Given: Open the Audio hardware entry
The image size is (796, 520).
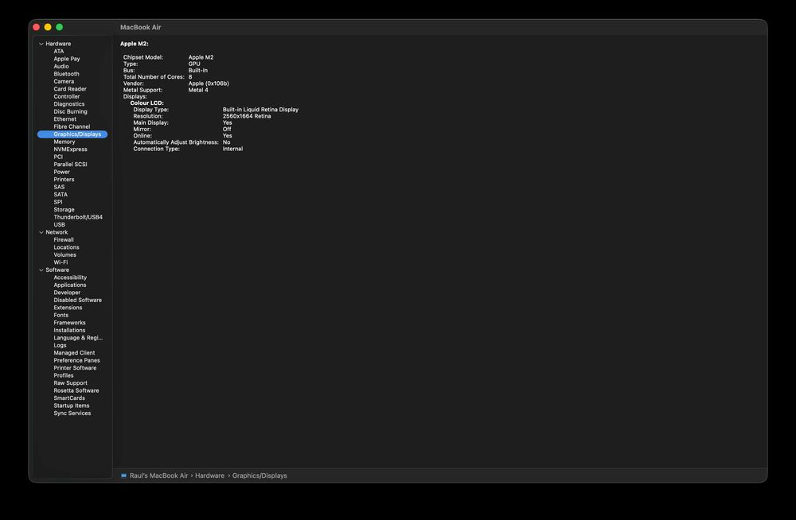Looking at the screenshot, I should pos(61,67).
